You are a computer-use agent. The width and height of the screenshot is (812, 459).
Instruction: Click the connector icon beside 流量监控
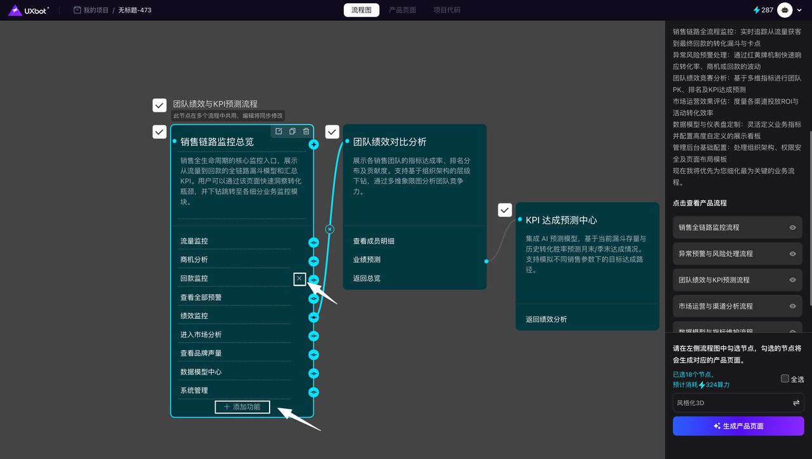click(313, 243)
